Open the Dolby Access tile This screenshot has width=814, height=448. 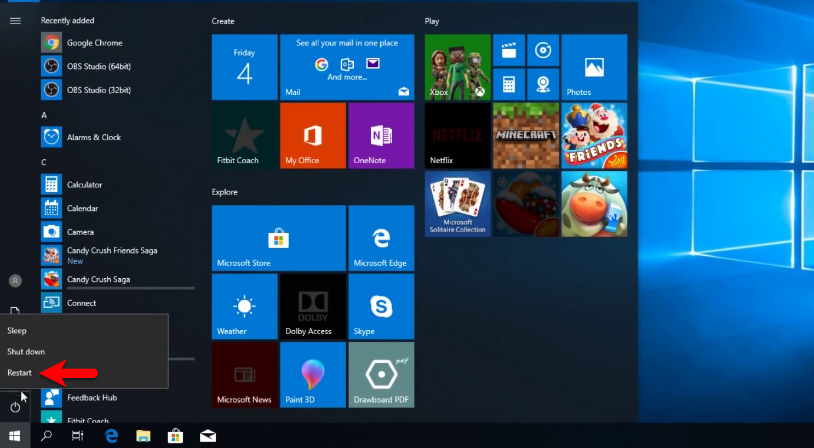tap(313, 307)
